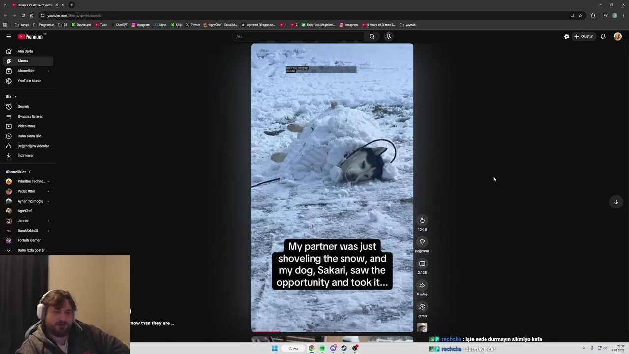
Task: Select Shorts in the sidebar
Action: pyautogui.click(x=28, y=61)
